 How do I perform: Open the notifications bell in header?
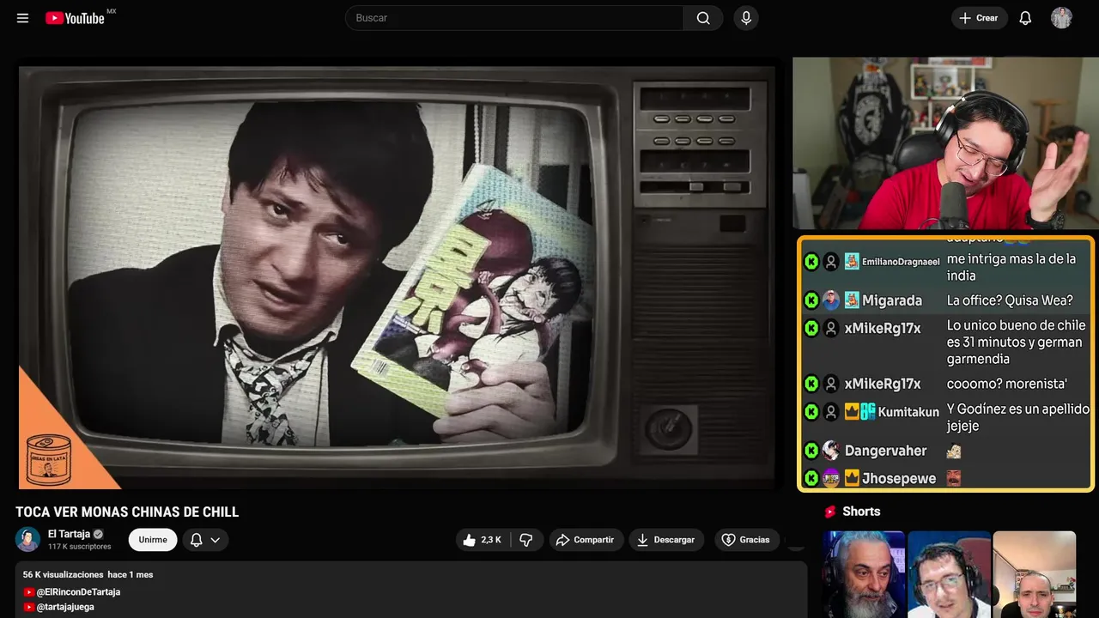pos(1025,18)
